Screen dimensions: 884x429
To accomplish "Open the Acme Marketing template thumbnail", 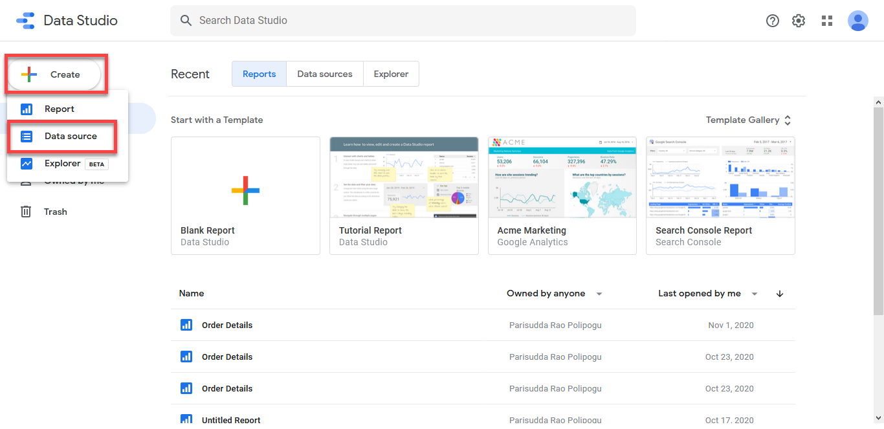I will click(562, 177).
